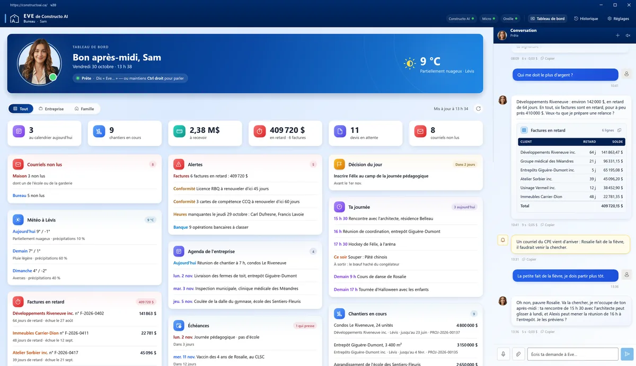The width and height of the screenshot is (636, 366).
Task: Click the chantiers en cours tile icon
Action: click(99, 131)
